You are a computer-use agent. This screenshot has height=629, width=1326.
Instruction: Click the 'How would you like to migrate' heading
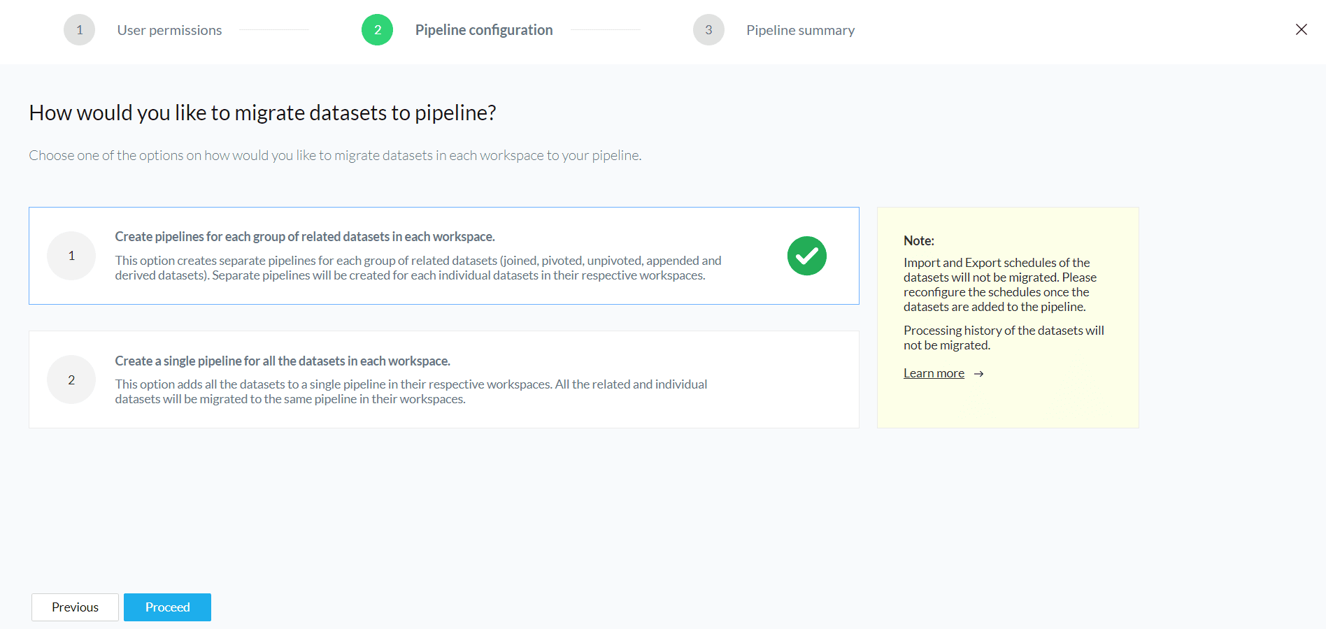[262, 113]
